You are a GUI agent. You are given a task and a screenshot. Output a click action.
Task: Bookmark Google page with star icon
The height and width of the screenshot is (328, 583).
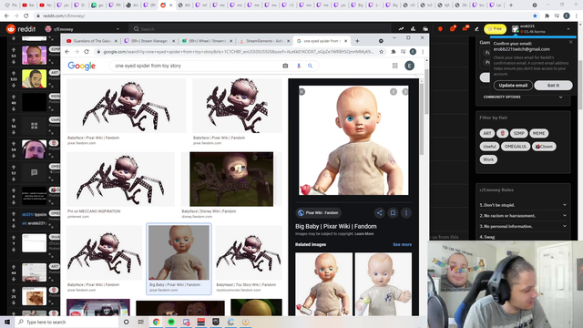point(381,52)
